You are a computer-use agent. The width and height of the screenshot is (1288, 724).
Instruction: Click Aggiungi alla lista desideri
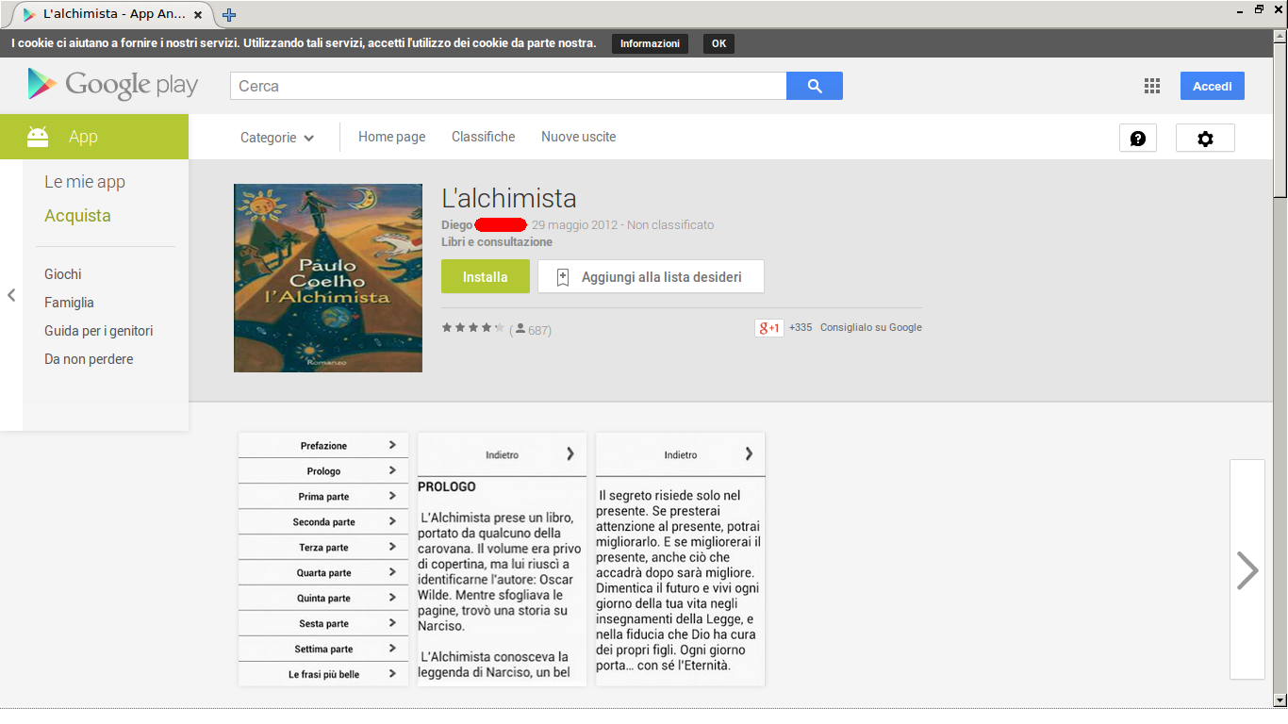click(651, 277)
